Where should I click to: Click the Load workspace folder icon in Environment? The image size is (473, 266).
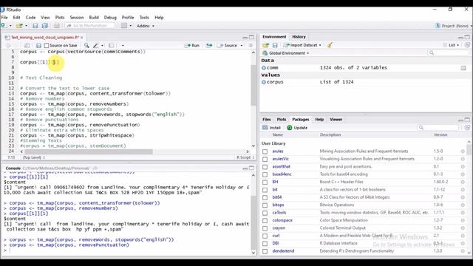click(x=265, y=45)
